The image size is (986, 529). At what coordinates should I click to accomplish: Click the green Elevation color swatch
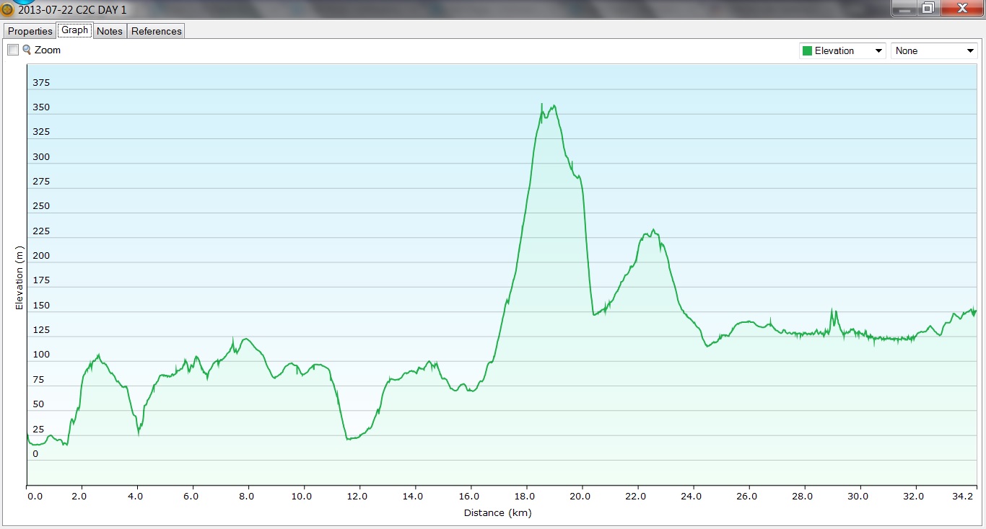(x=807, y=51)
